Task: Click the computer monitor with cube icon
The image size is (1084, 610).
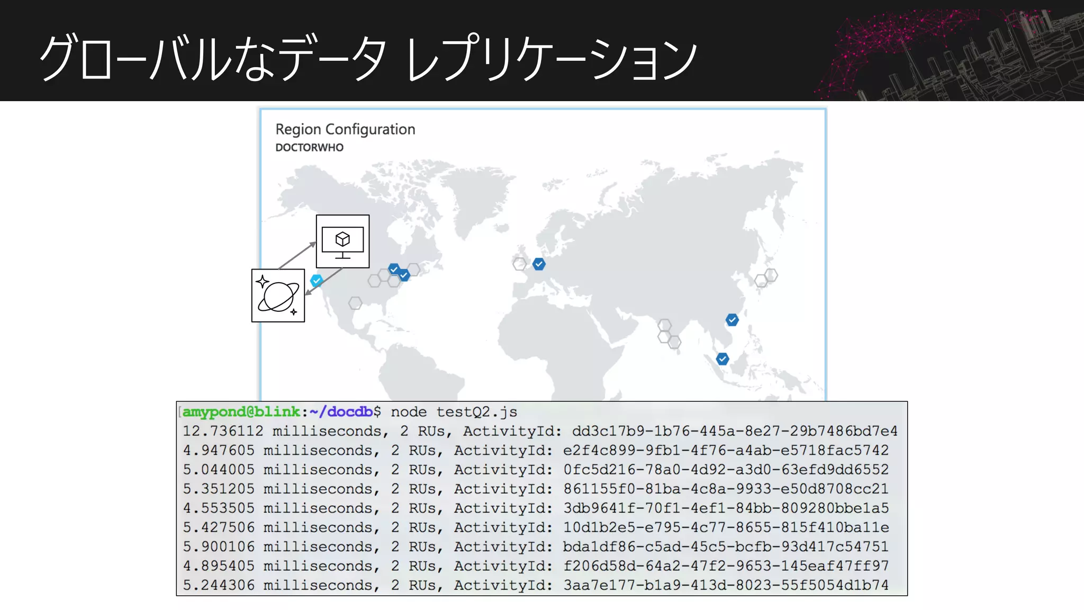Action: 342,241
